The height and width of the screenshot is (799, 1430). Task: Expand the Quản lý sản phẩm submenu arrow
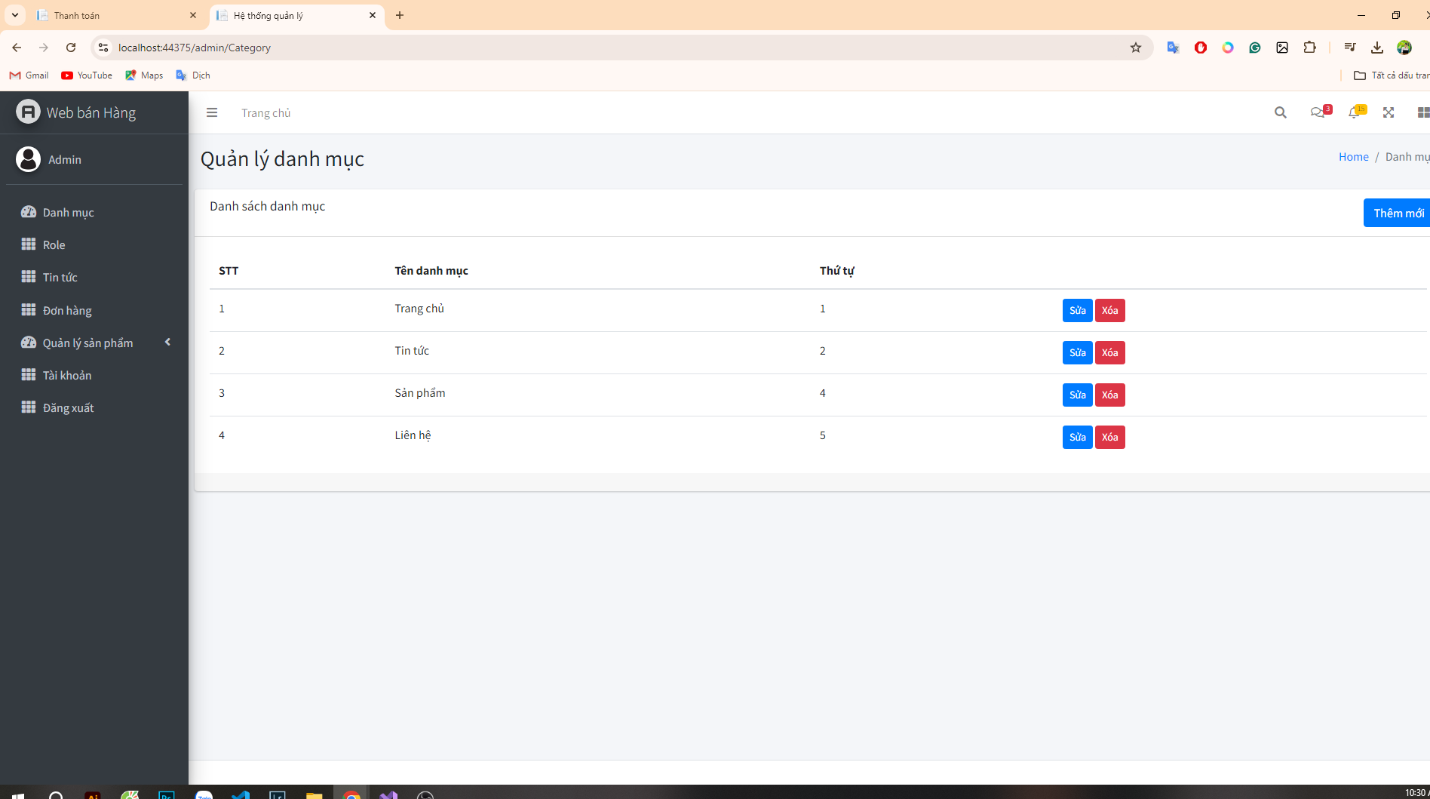[167, 343]
